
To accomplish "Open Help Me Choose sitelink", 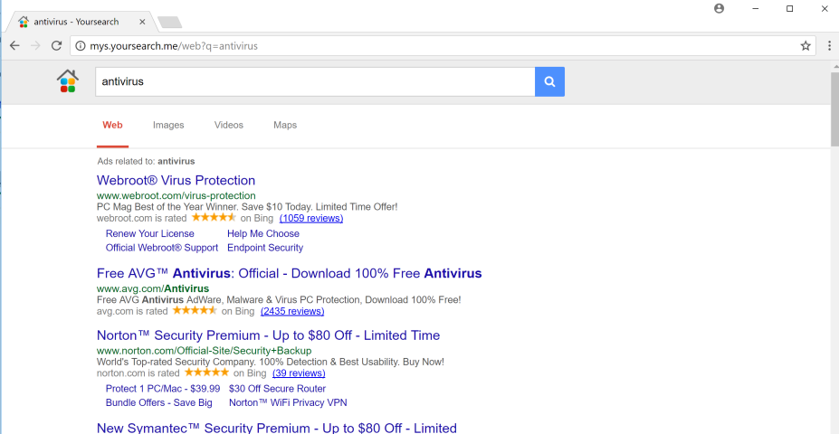I will pyautogui.click(x=263, y=233).
